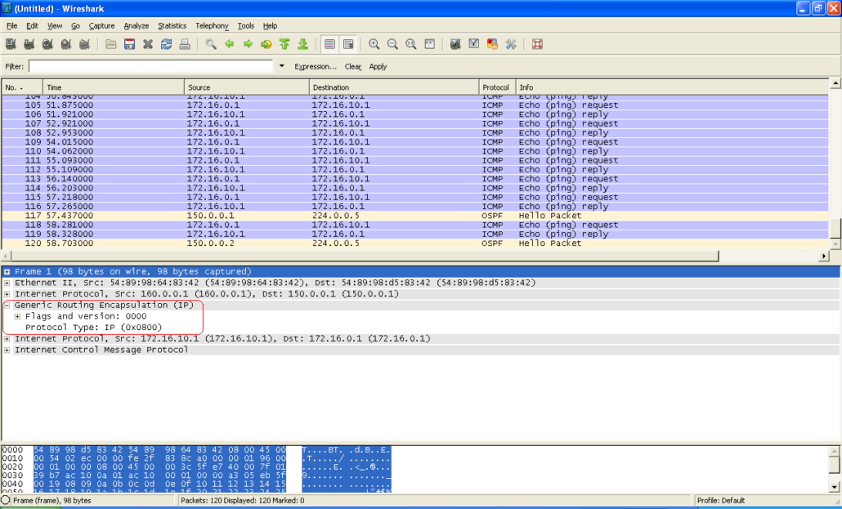Zoom in on the packet list

tap(374, 43)
